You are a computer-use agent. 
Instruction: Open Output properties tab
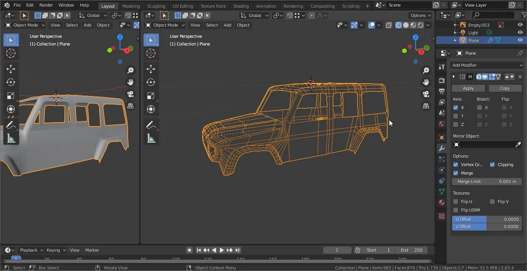click(441, 91)
